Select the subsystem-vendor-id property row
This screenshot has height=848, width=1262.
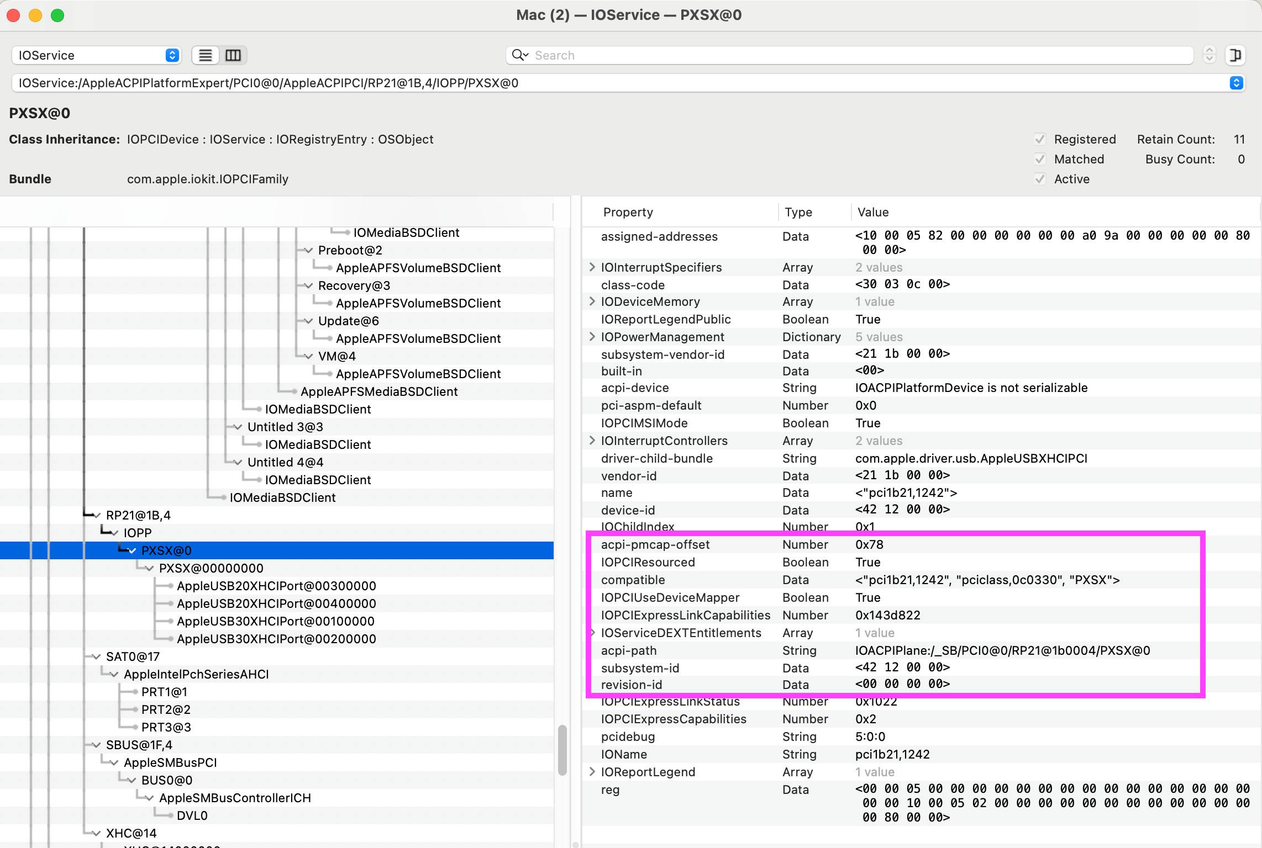click(x=922, y=354)
